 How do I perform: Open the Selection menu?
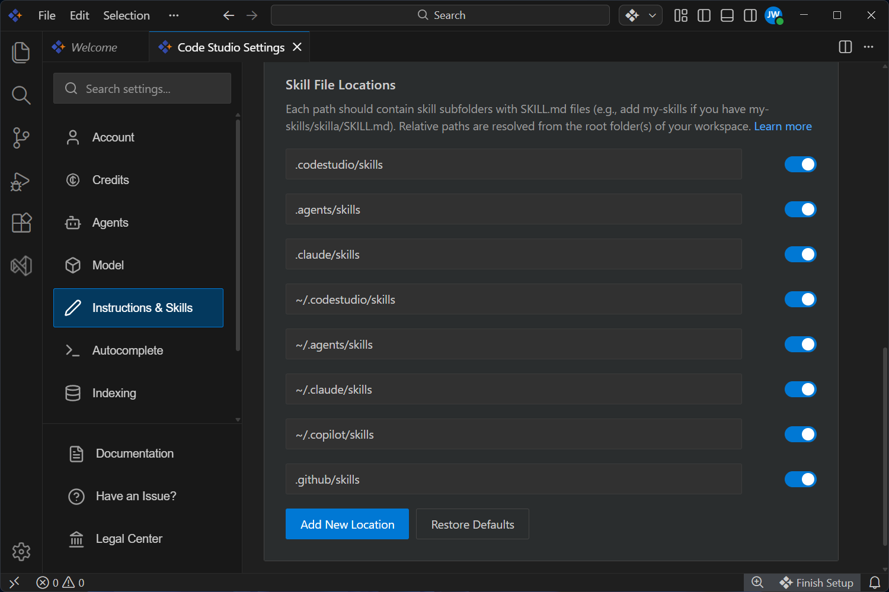[126, 15]
